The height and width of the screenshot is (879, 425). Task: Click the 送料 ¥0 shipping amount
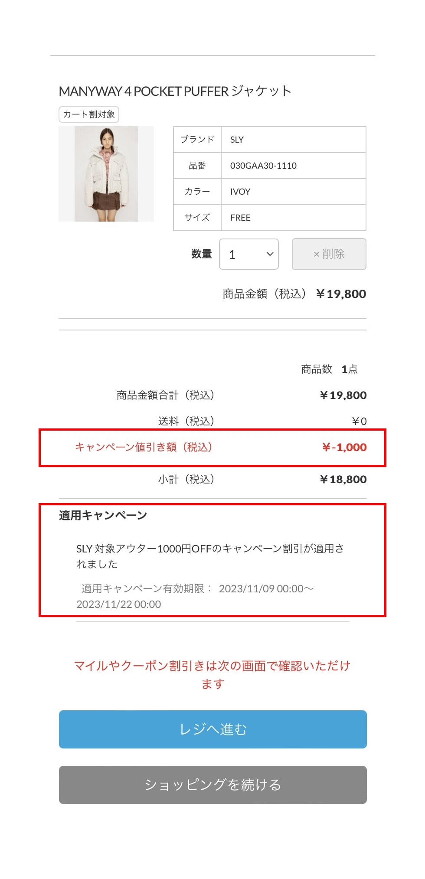pos(359,422)
